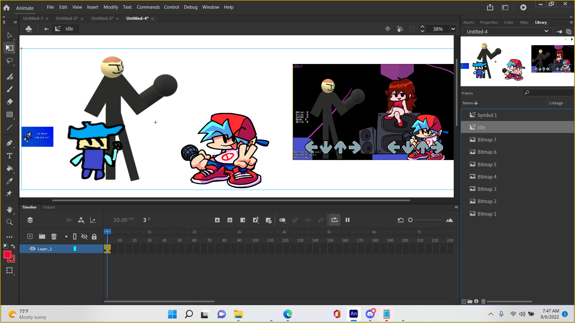Select the Eyedropper tool
This screenshot has width=575, height=323.
(x=10, y=181)
